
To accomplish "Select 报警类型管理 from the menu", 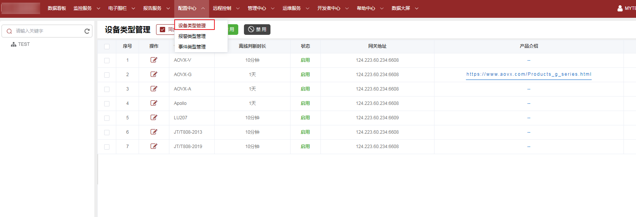I will click(x=192, y=36).
